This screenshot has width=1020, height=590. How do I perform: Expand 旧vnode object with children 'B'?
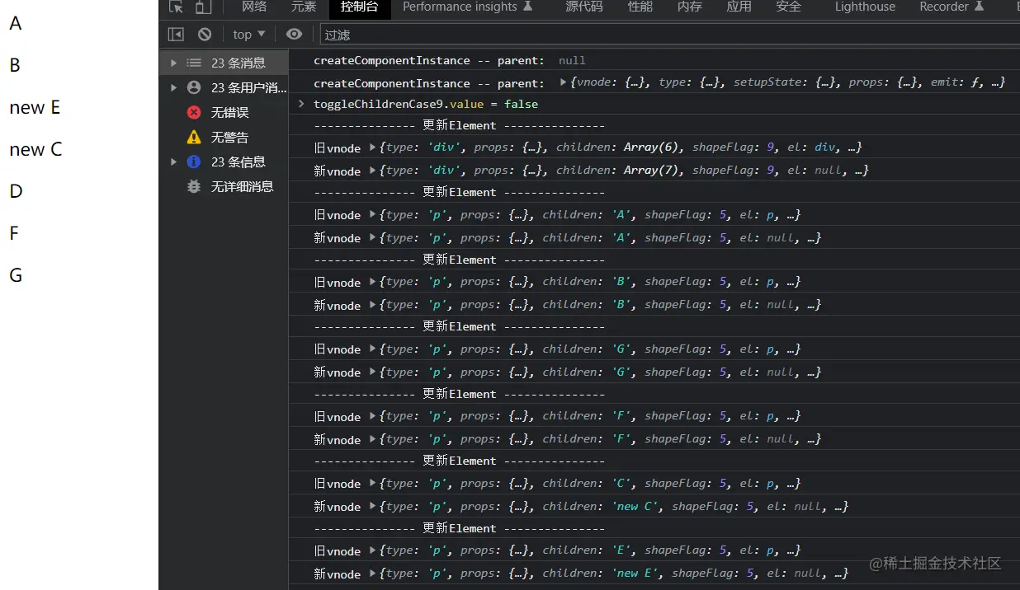tap(373, 282)
